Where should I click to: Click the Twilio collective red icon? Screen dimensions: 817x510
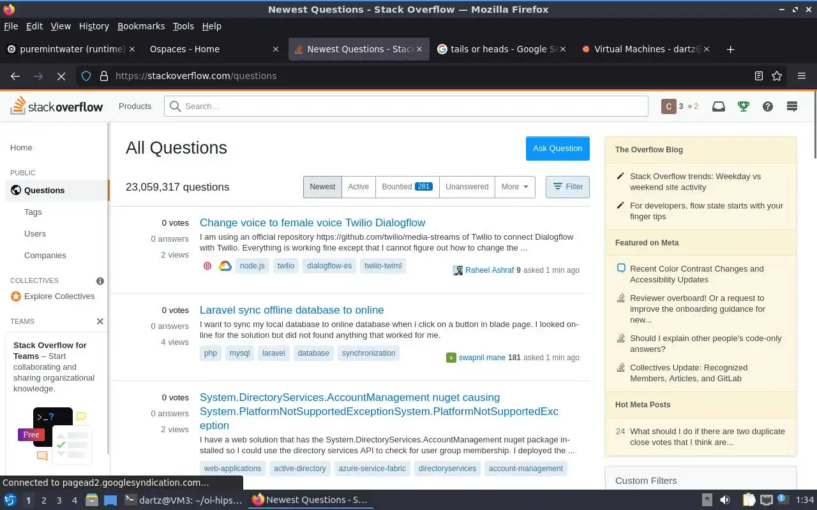[x=207, y=266]
